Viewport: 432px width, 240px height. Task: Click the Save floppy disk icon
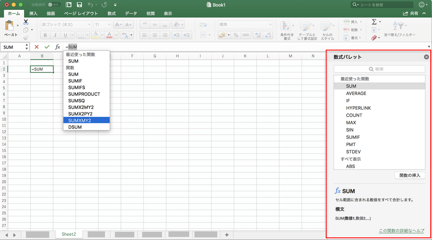79,5
